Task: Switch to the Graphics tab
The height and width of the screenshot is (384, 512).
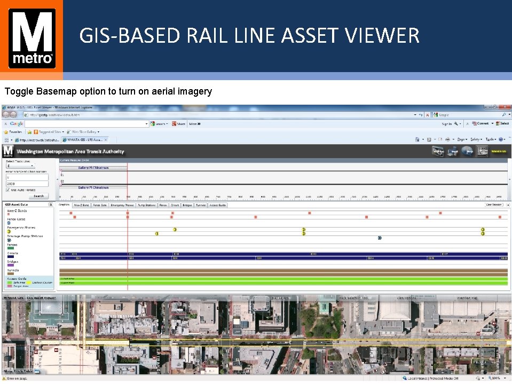Action: (64, 205)
